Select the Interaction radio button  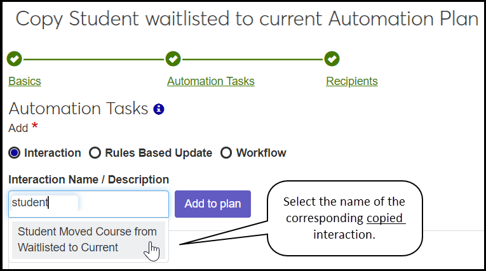coord(15,153)
